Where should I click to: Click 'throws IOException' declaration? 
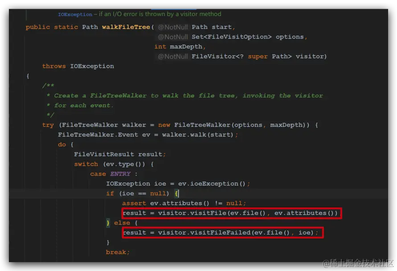pyautogui.click(x=78, y=66)
